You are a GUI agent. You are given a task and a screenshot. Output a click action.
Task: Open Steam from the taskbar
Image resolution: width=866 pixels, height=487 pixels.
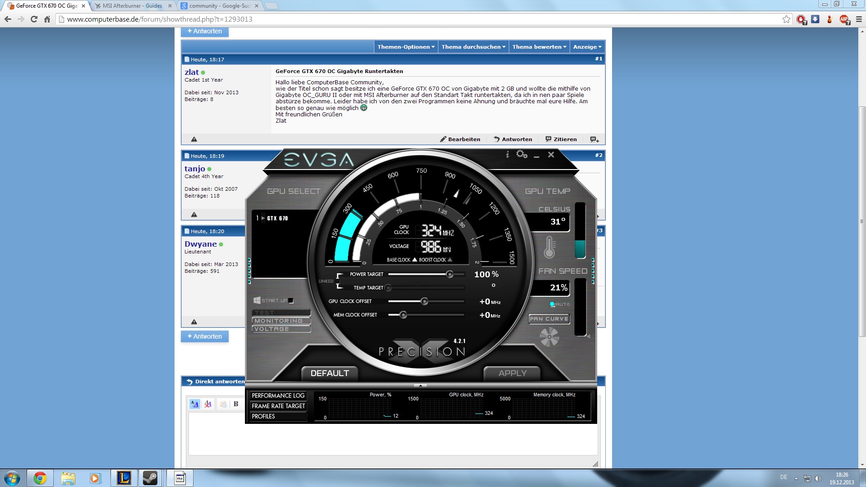click(x=150, y=478)
